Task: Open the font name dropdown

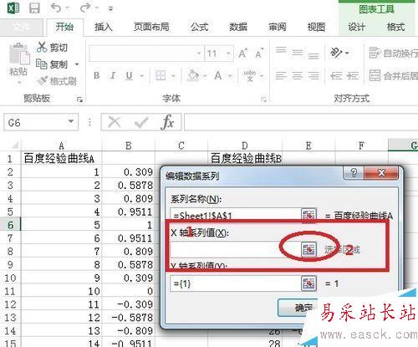Action: (199, 54)
